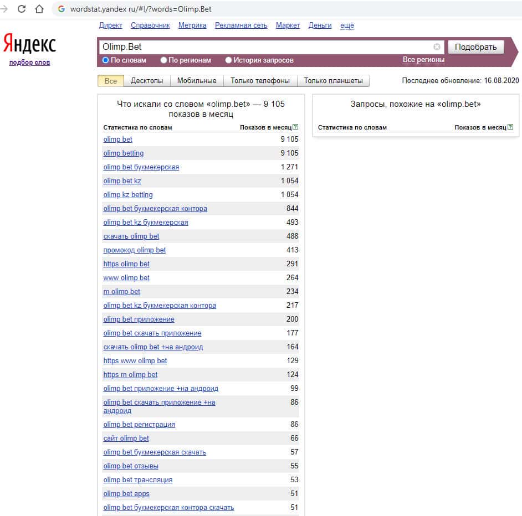Click Последнее обновление: 16.08.2020 text
Screen dimensions: 522x516
460,80
